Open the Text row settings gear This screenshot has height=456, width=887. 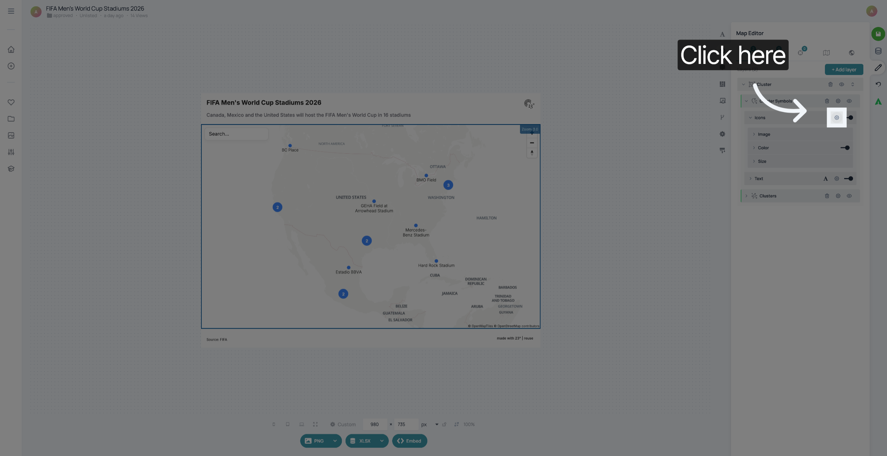point(837,179)
